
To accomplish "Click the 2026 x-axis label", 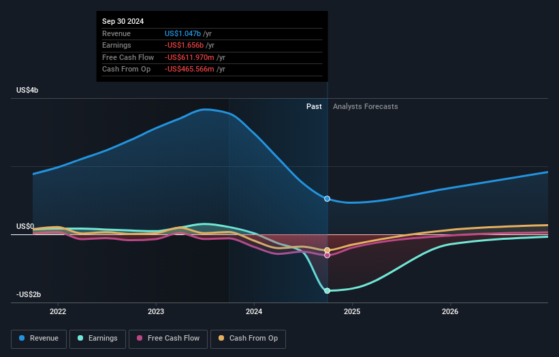I will click(450, 311).
